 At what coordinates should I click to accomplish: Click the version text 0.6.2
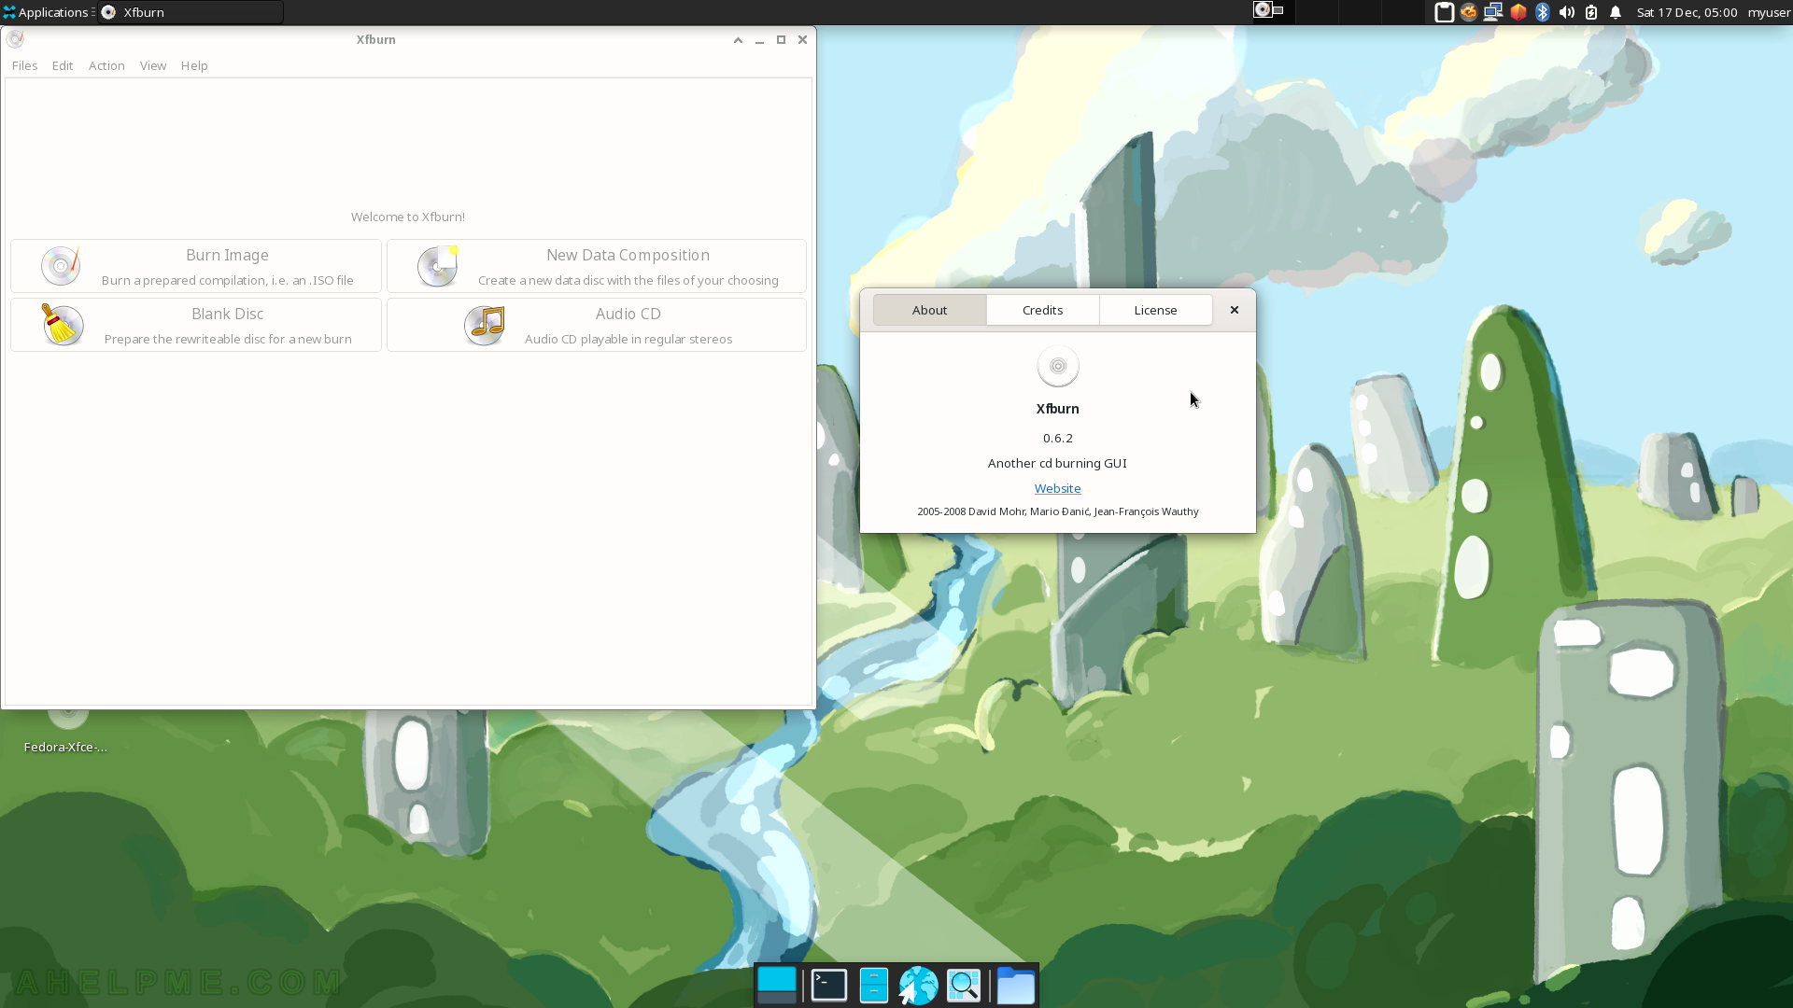(1058, 438)
